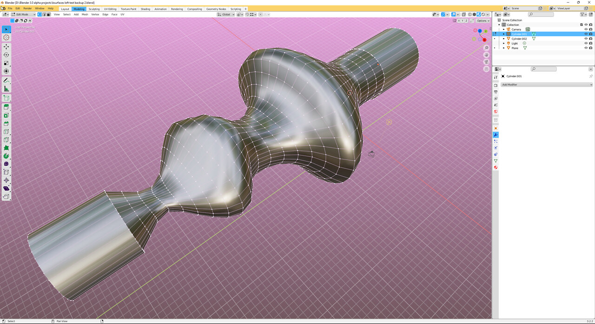Switch to the Sculpting workspace tab
The image size is (595, 324).
(x=94, y=9)
